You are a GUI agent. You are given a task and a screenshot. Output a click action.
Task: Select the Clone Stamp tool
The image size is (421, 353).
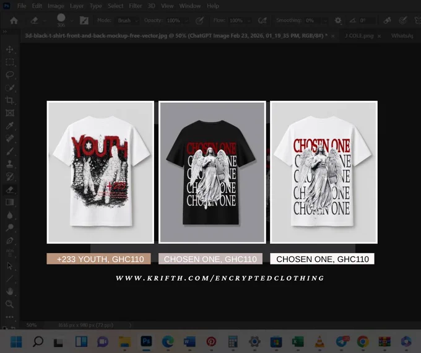pos(10,163)
